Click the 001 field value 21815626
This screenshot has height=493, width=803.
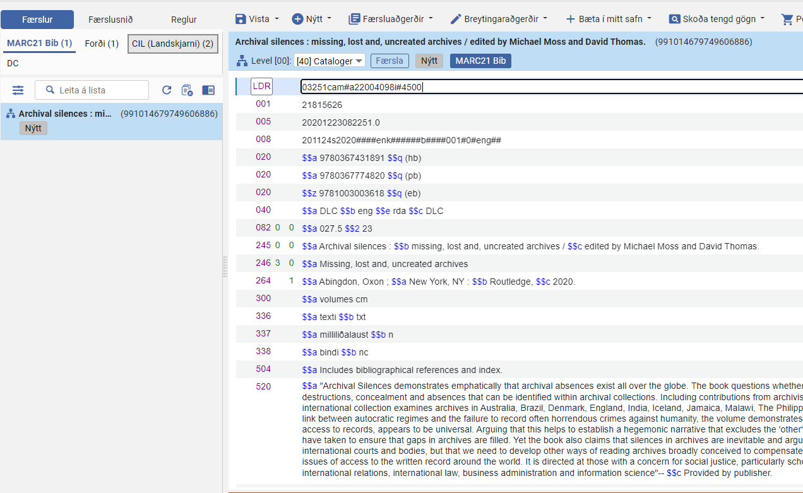(x=322, y=105)
